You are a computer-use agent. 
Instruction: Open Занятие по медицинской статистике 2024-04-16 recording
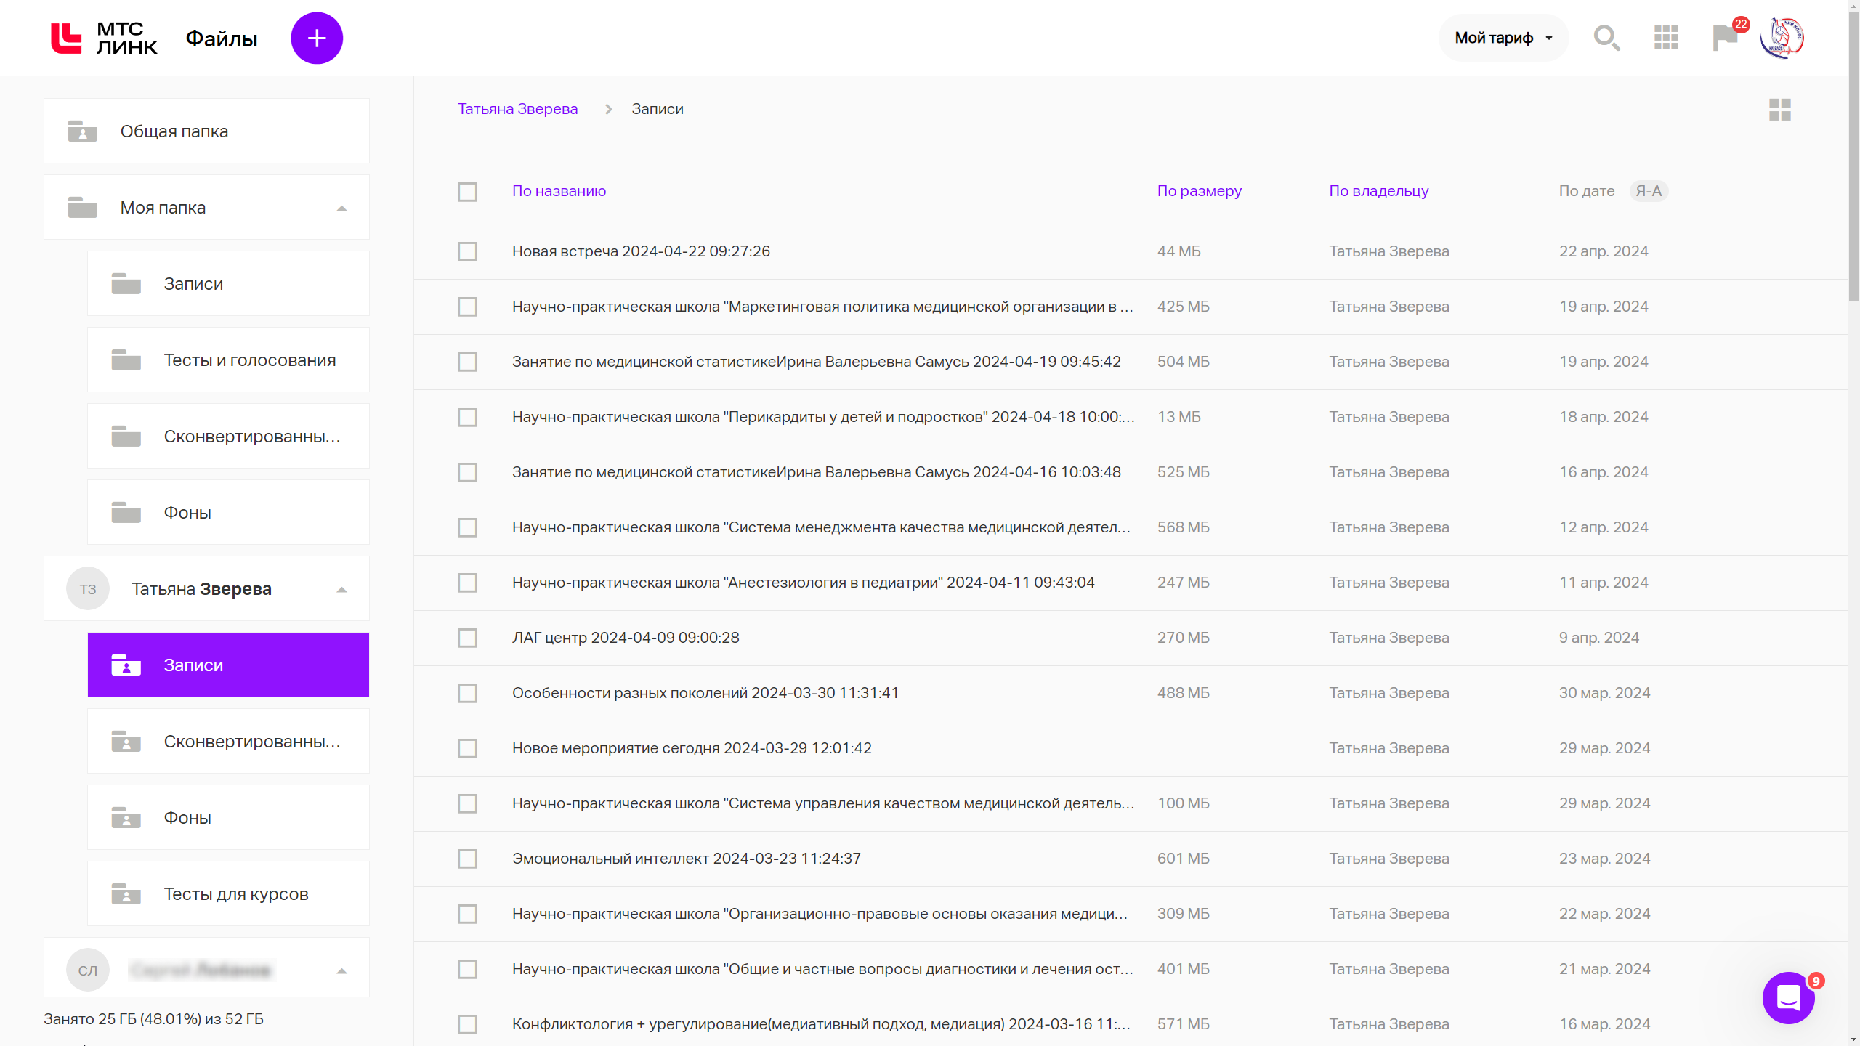coord(817,472)
